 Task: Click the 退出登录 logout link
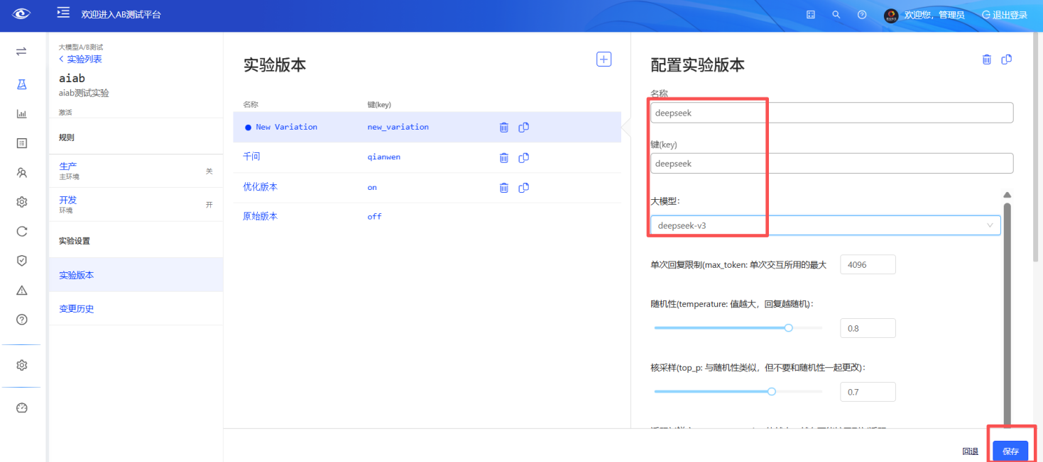(1003, 14)
